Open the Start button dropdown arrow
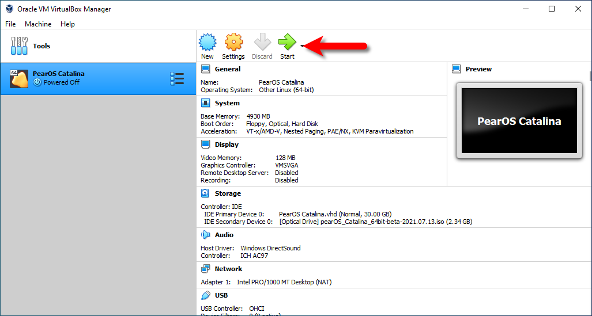 [302, 46]
